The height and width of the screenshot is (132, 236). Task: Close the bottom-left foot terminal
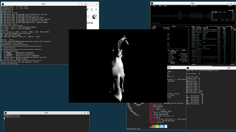[x=88, y=113]
